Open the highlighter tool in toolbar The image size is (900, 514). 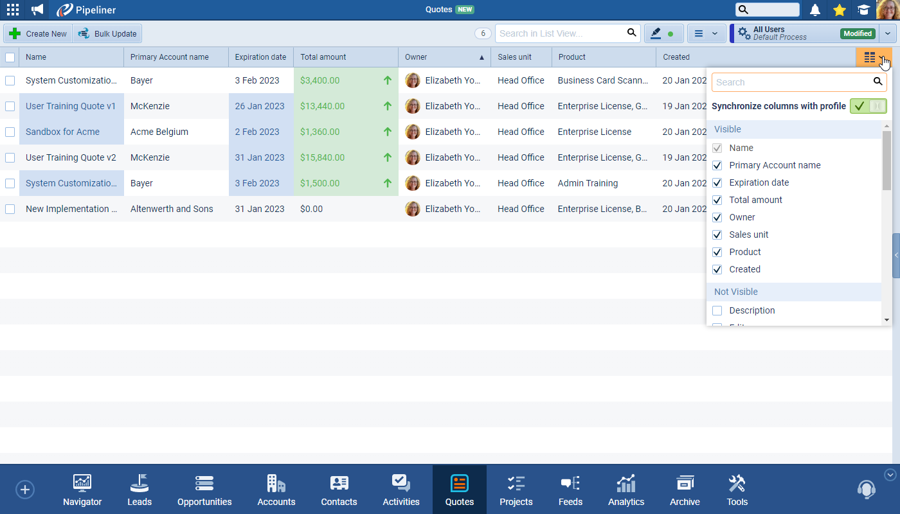[663, 33]
